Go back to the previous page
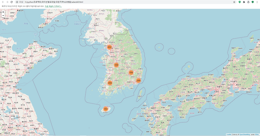This screenshot has width=260, height=136. click(x=3, y=2)
